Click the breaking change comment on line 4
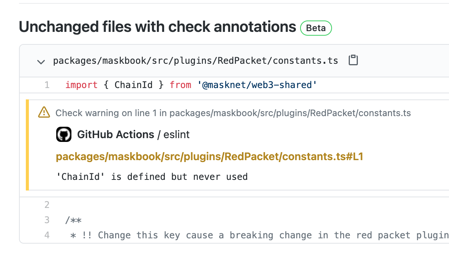This screenshot has height=255, width=449. [x=259, y=235]
